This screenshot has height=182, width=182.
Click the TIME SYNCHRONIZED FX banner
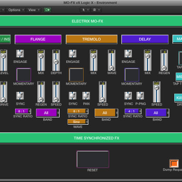tap(91, 138)
